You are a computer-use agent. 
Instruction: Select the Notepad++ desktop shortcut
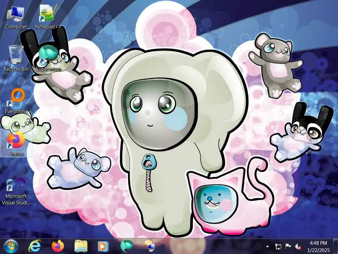(48, 17)
